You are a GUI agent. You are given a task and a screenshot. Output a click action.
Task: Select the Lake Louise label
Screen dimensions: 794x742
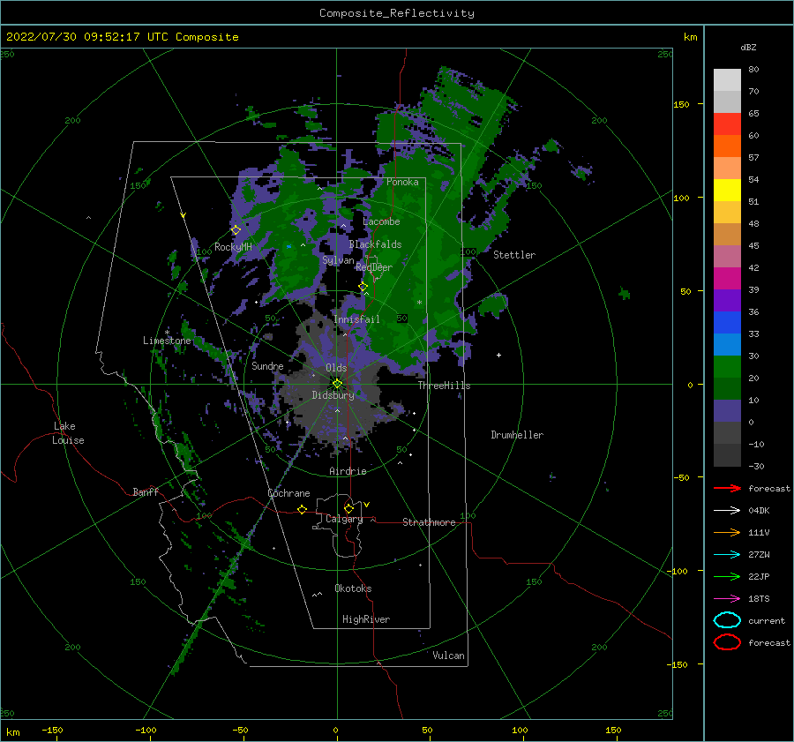click(x=68, y=433)
